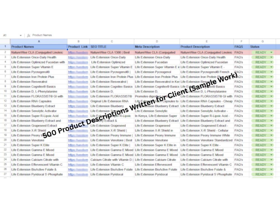Open Status dropdown for Life Extension Super Vitamin E

(x=271, y=67)
